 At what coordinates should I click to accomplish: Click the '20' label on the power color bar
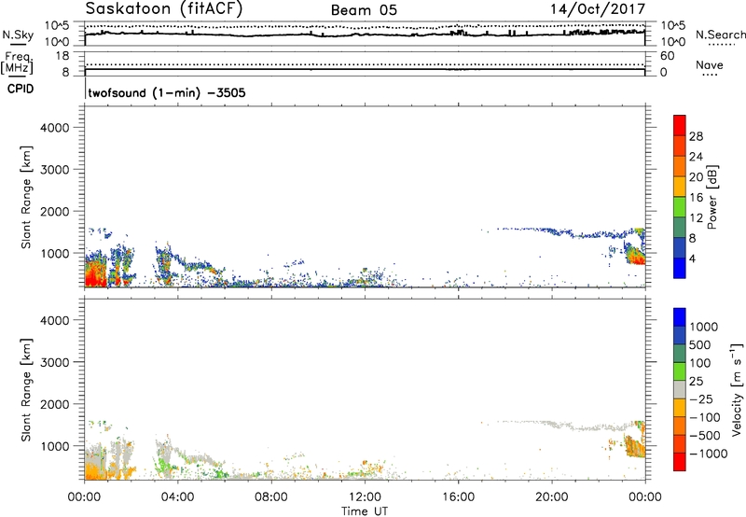click(x=696, y=177)
